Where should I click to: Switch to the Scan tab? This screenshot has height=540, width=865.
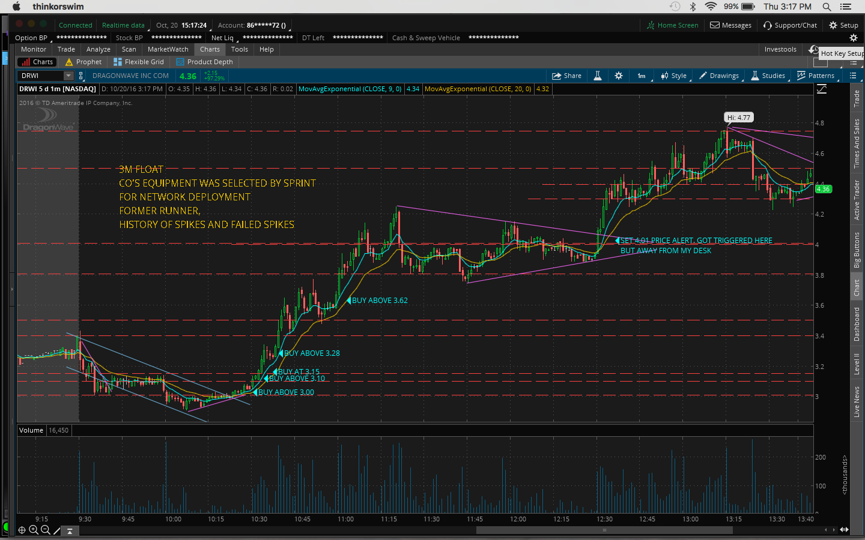(129, 49)
